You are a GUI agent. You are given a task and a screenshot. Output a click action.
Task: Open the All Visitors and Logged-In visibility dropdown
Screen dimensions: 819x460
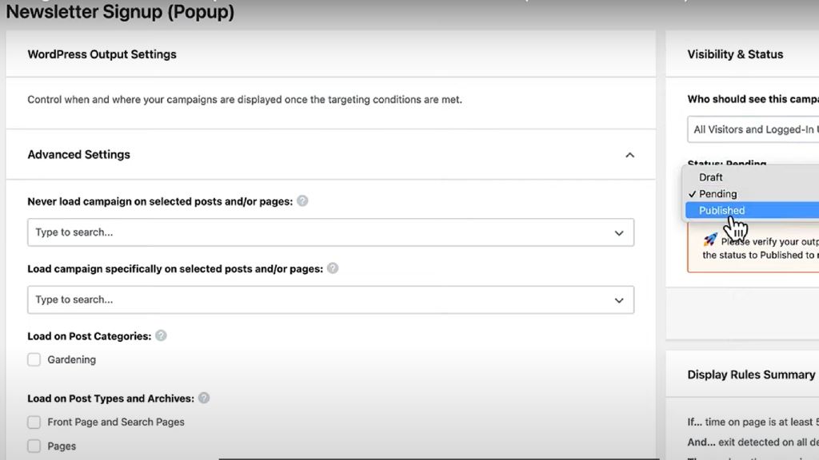[753, 129]
